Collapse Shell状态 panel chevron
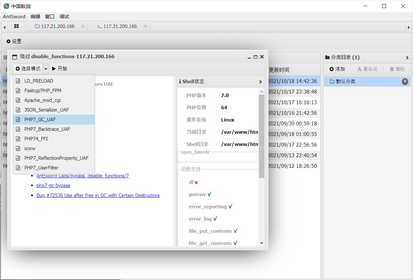The height and width of the screenshot is (280, 413). [x=261, y=82]
